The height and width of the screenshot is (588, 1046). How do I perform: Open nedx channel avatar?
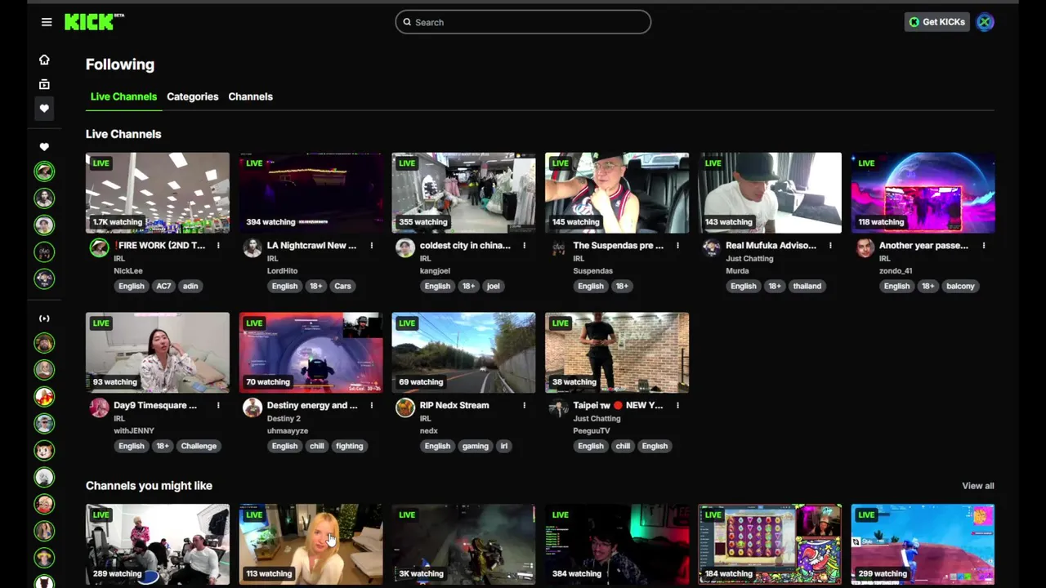405,408
